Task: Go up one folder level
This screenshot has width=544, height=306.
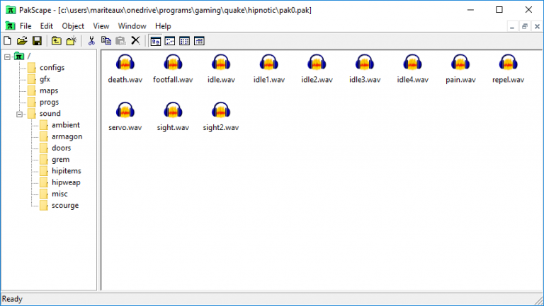Action: (x=56, y=41)
